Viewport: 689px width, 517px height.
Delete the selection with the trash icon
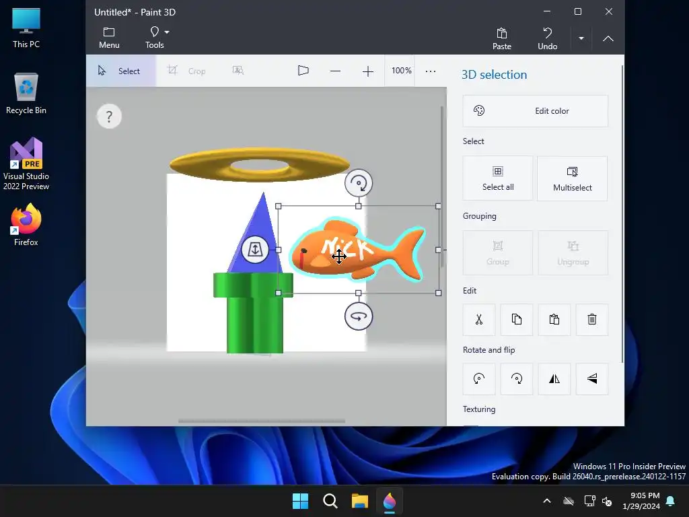click(x=592, y=320)
